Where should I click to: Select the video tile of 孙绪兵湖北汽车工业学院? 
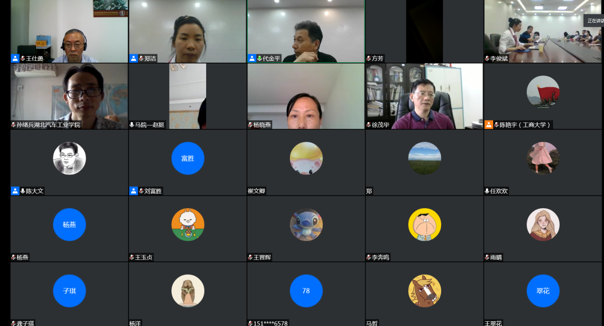(69, 95)
